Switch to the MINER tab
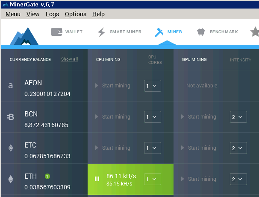Image resolution: width=259 pixels, height=197 pixels. (x=168, y=32)
